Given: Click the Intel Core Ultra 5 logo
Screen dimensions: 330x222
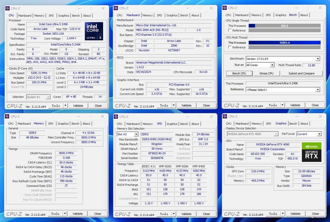Looking at the screenshot, I should tap(94, 31).
